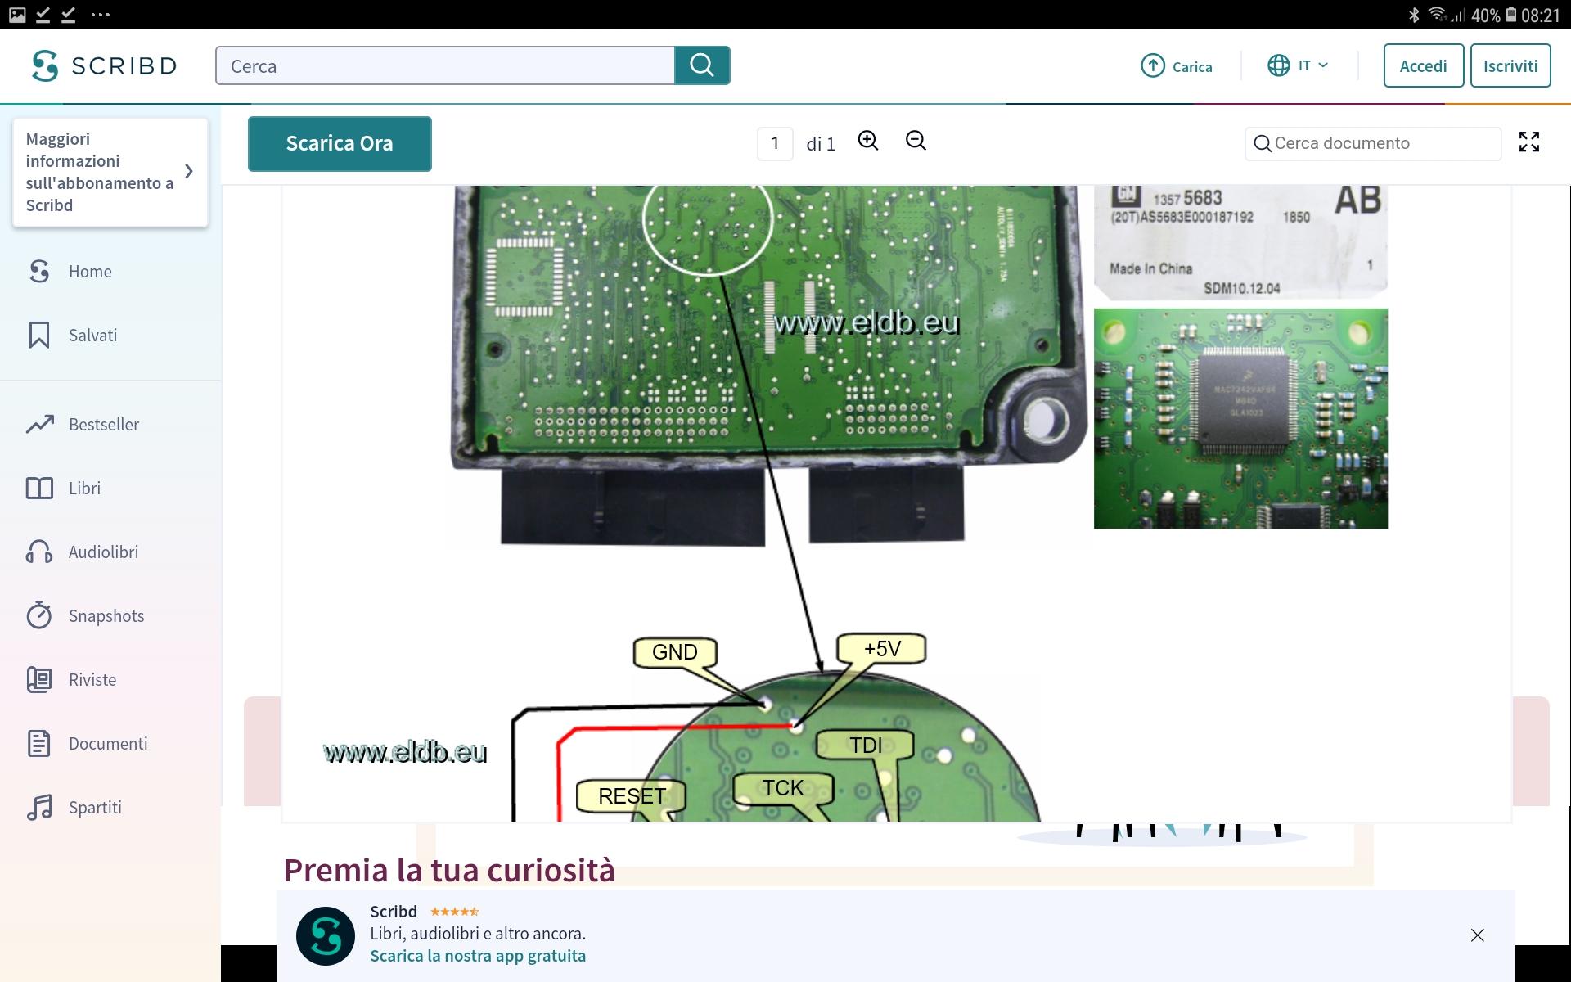The width and height of the screenshot is (1571, 982).
Task: Click the module label photo
Action: [1240, 242]
